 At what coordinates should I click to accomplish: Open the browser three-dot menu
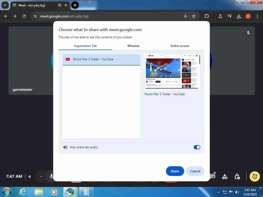point(257,16)
